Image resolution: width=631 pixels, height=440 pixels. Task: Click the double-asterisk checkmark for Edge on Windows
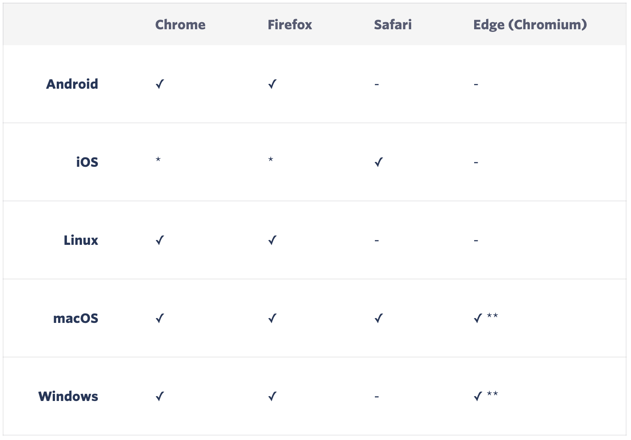(x=486, y=396)
